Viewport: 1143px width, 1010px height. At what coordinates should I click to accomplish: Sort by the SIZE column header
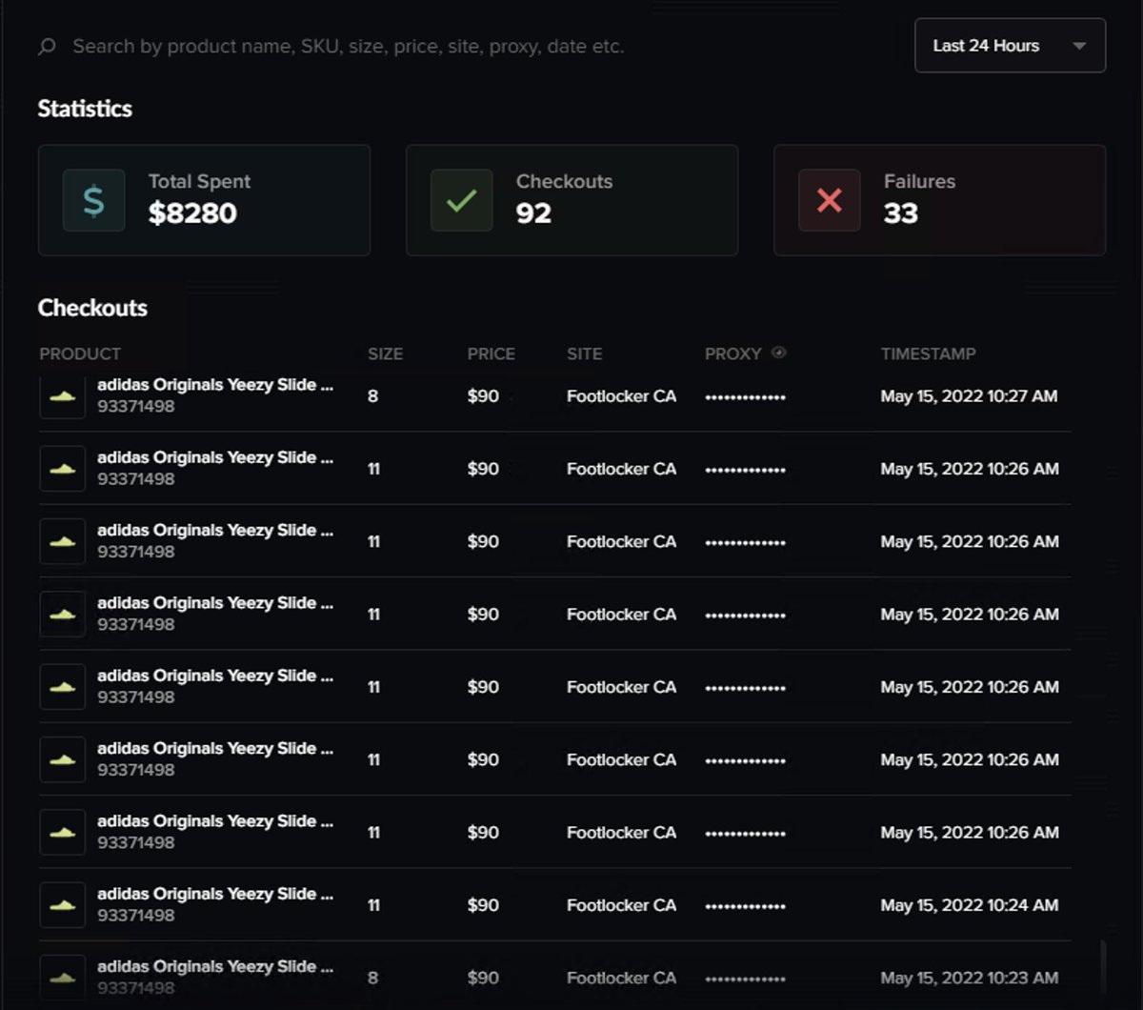tap(385, 353)
